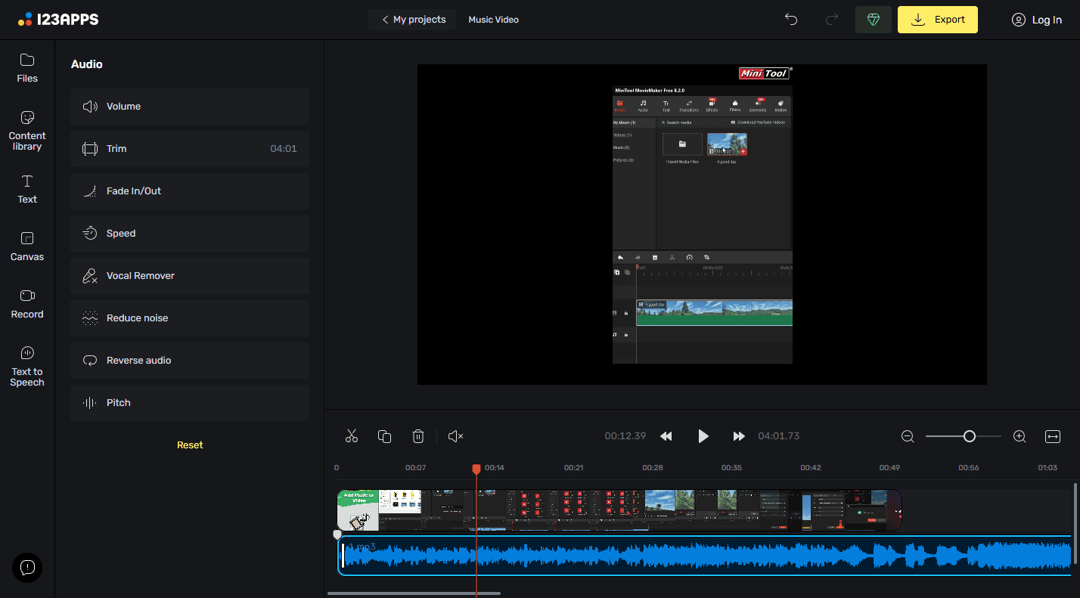Open the Fade In/Out setting
The image size is (1080, 598).
[x=190, y=191]
